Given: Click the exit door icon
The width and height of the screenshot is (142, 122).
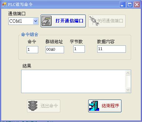Looking at the screenshot, I should [94, 106].
